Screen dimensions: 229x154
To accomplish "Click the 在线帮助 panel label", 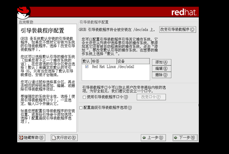I will coord(26,22).
